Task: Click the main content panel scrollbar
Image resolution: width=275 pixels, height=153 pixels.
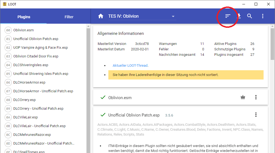Action: pyautogui.click(x=273, y=44)
